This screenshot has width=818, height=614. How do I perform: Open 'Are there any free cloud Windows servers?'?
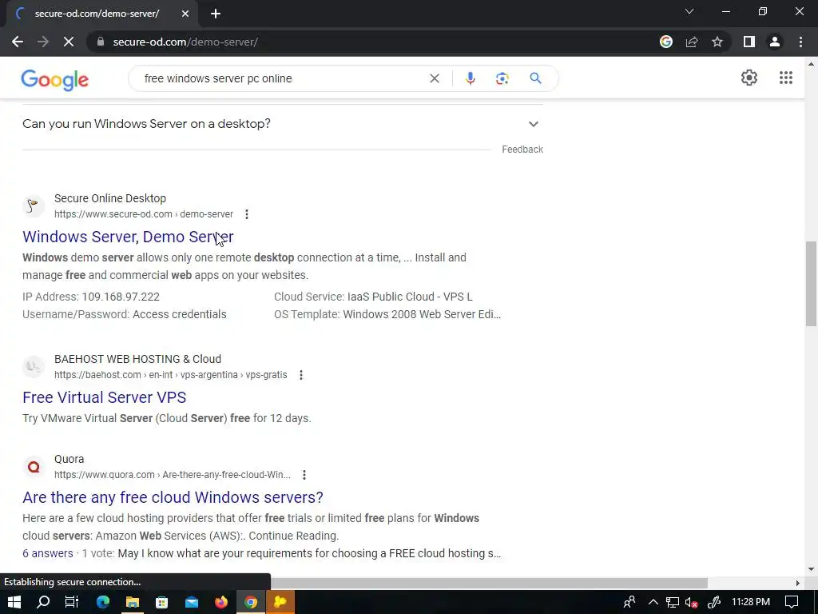pyautogui.click(x=173, y=497)
